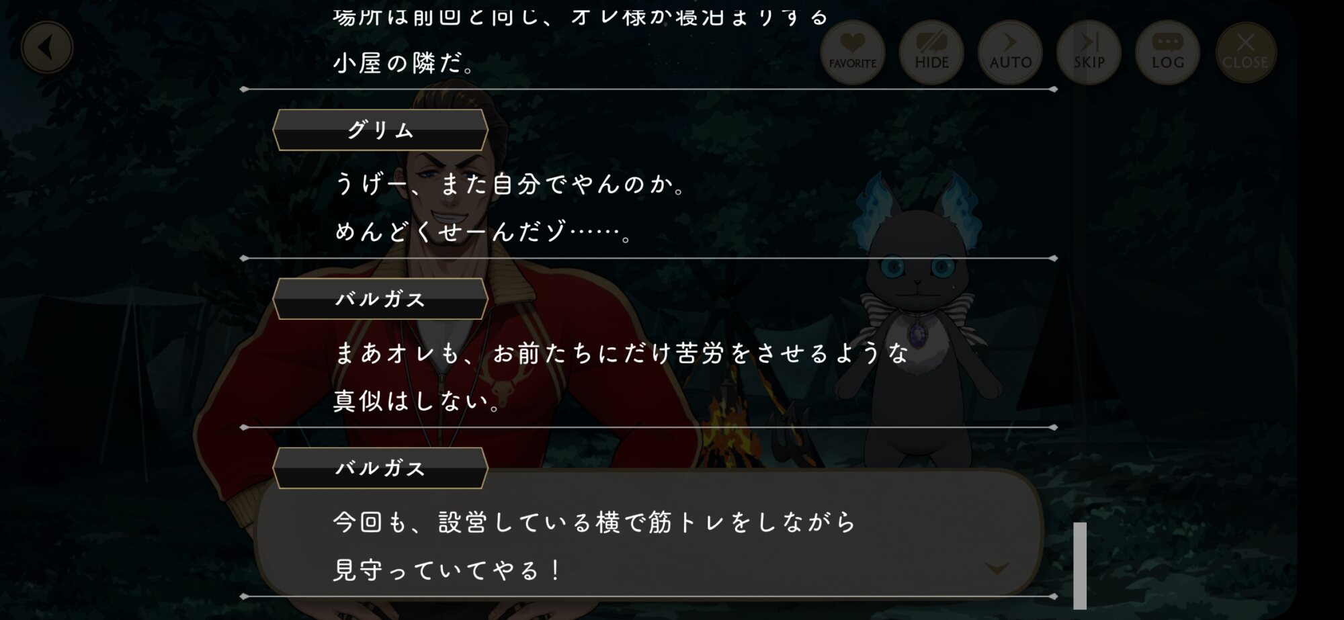This screenshot has width=1344, height=620.
Task: Tap the line 真似はしない
Action: 418,401
